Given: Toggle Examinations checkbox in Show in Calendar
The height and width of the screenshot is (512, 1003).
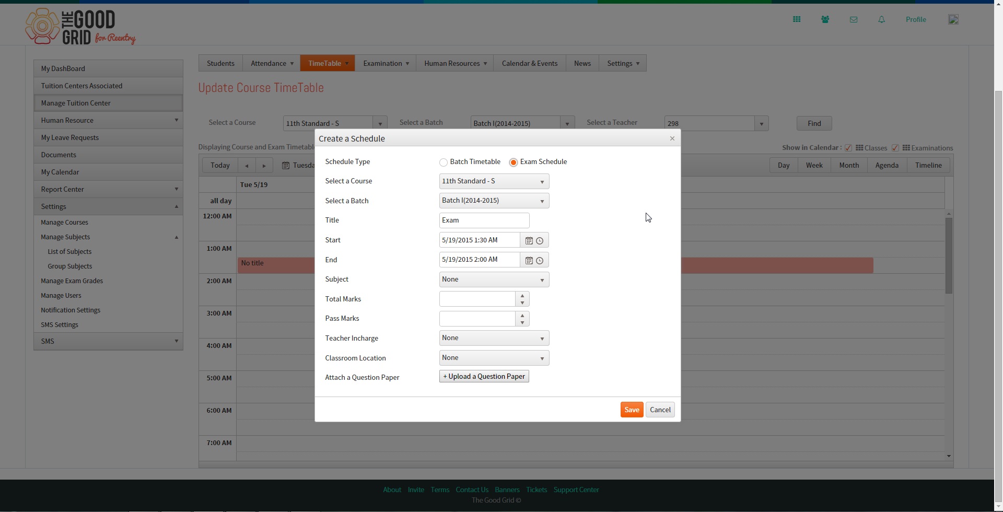Looking at the screenshot, I should click(895, 148).
